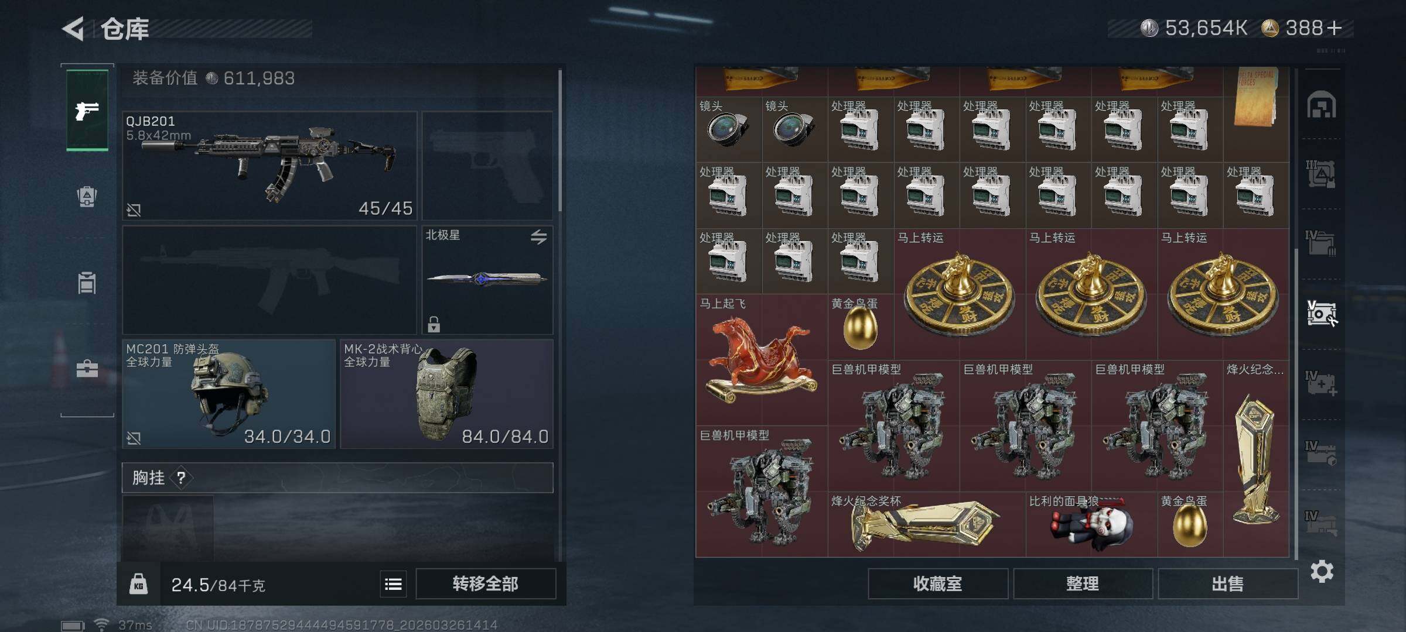Image resolution: width=1406 pixels, height=632 pixels.
Task: Select the MK-2战术背心 armor slot
Action: 446,394
